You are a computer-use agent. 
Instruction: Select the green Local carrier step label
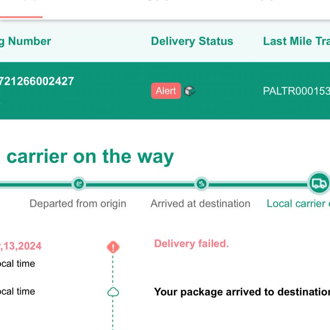[298, 204]
